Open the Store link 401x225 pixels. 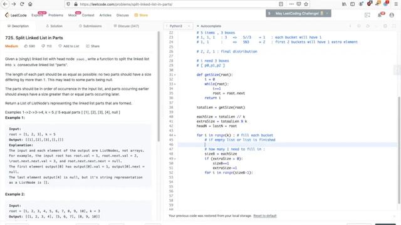(141, 15)
